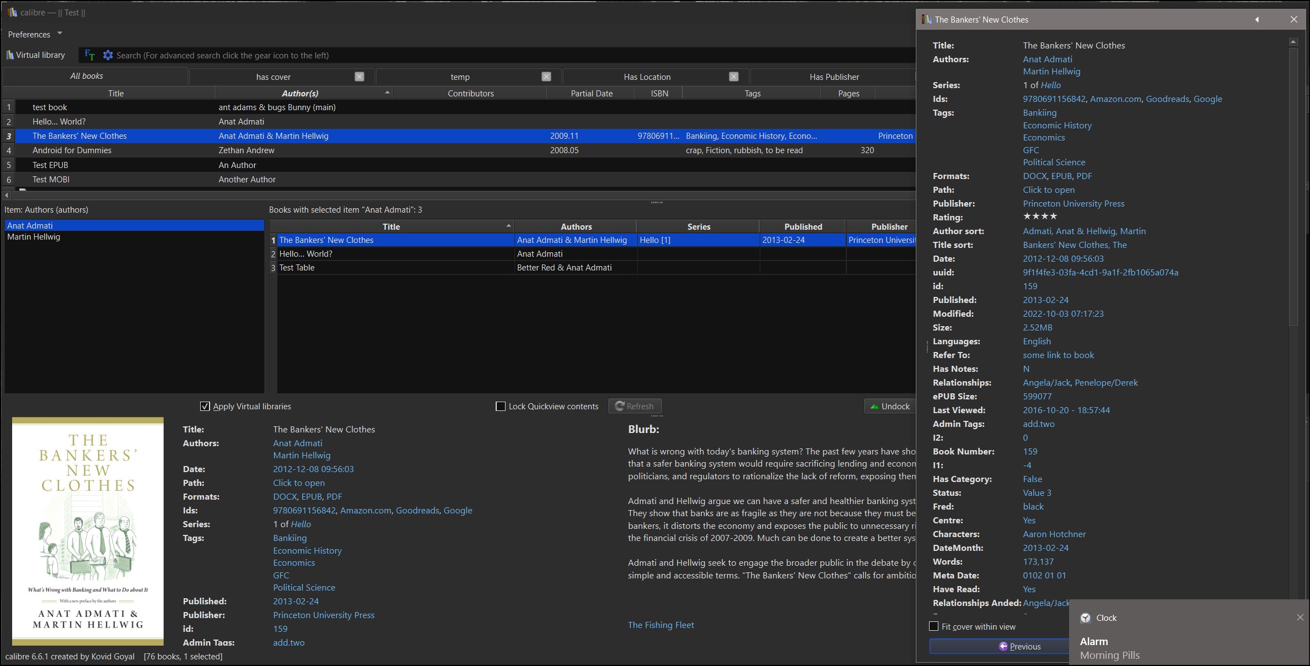This screenshot has width=1310, height=666.
Task: Click The Bankers' New Clothes cover thumbnail
Action: pos(88,531)
